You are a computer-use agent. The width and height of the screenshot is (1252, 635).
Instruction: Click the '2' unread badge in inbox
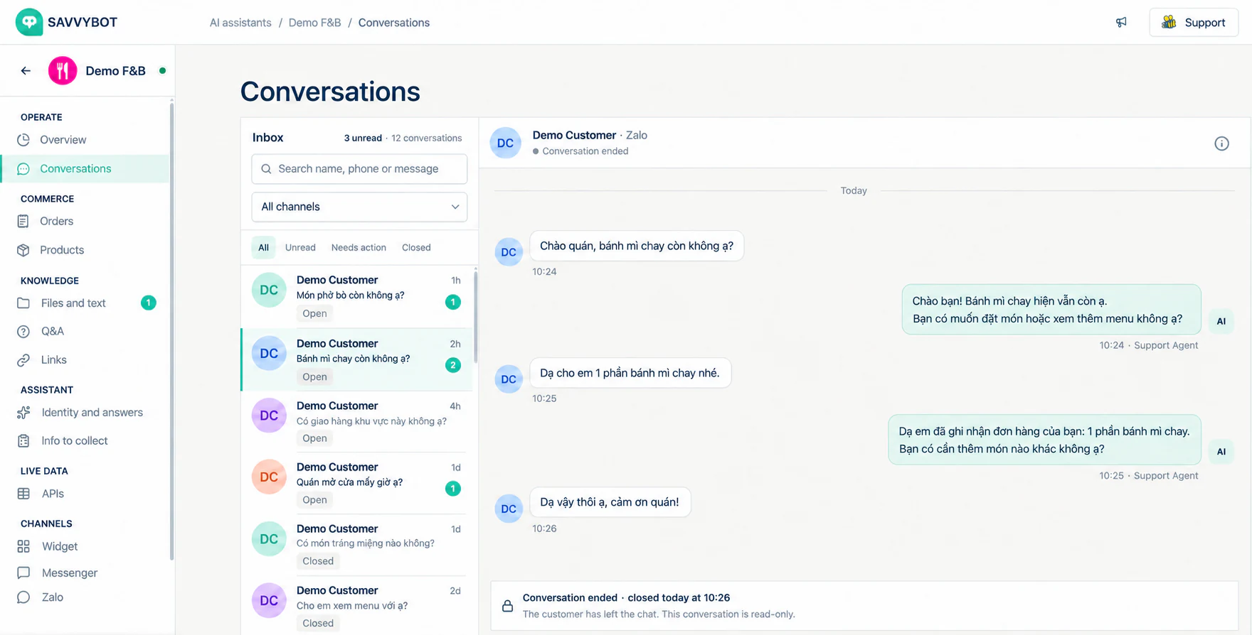click(x=453, y=365)
